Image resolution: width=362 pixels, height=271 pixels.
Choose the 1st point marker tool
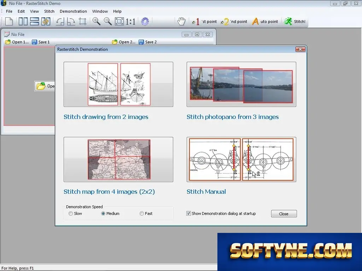[x=204, y=22]
